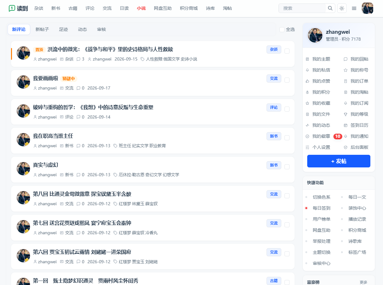Check the box for 第六回 post
This screenshot has height=285, width=383.
coord(287,254)
